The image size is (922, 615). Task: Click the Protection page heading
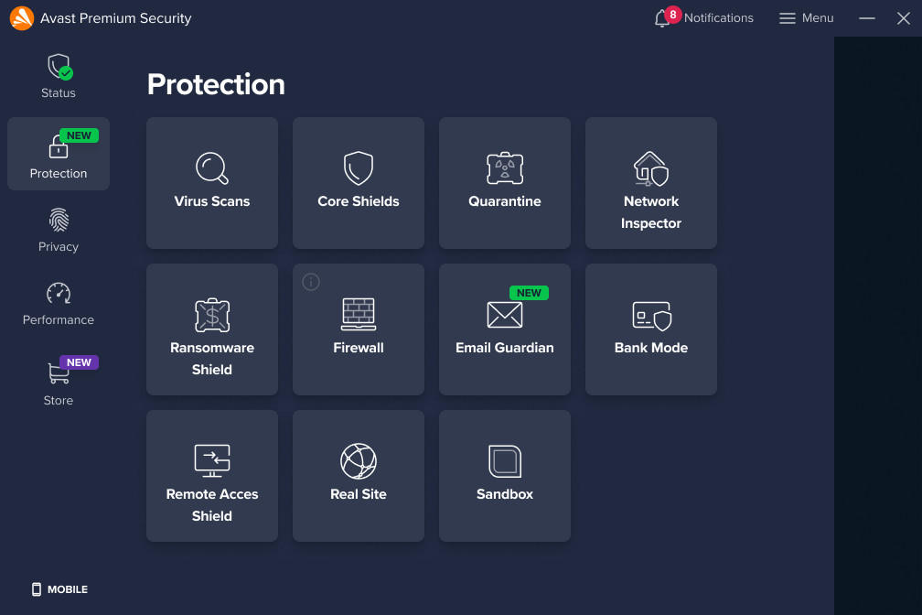coord(216,84)
